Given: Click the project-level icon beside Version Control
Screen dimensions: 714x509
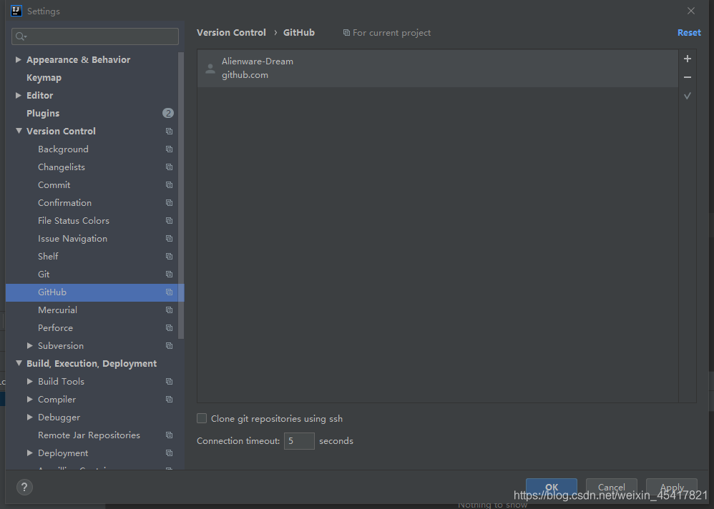Looking at the screenshot, I should [169, 131].
